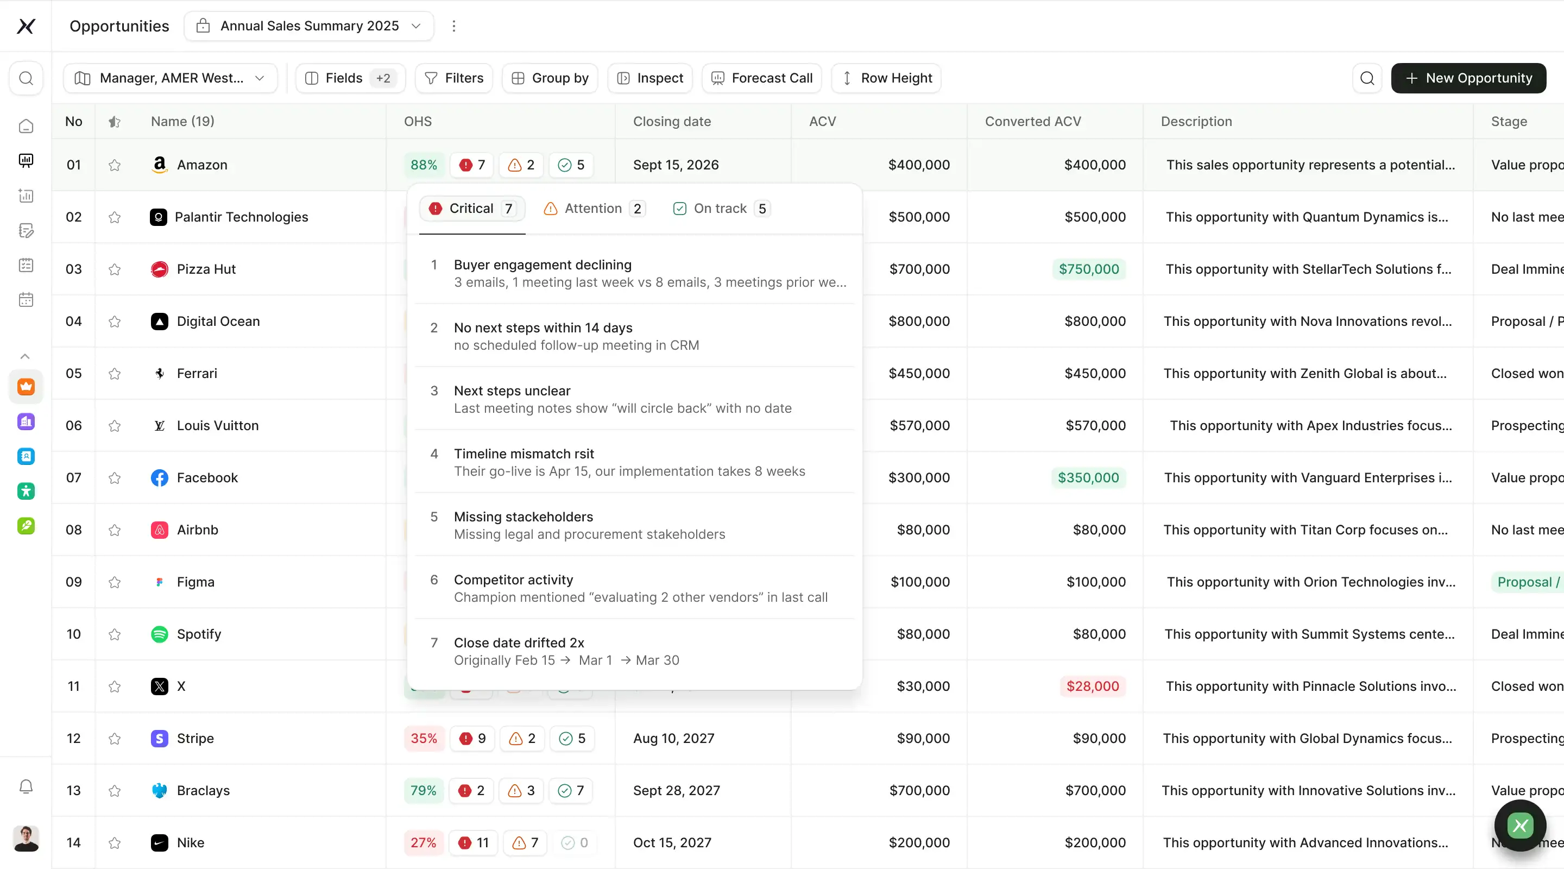Open the orange crown app in sidebar
This screenshot has height=869, width=1564.
click(26, 387)
